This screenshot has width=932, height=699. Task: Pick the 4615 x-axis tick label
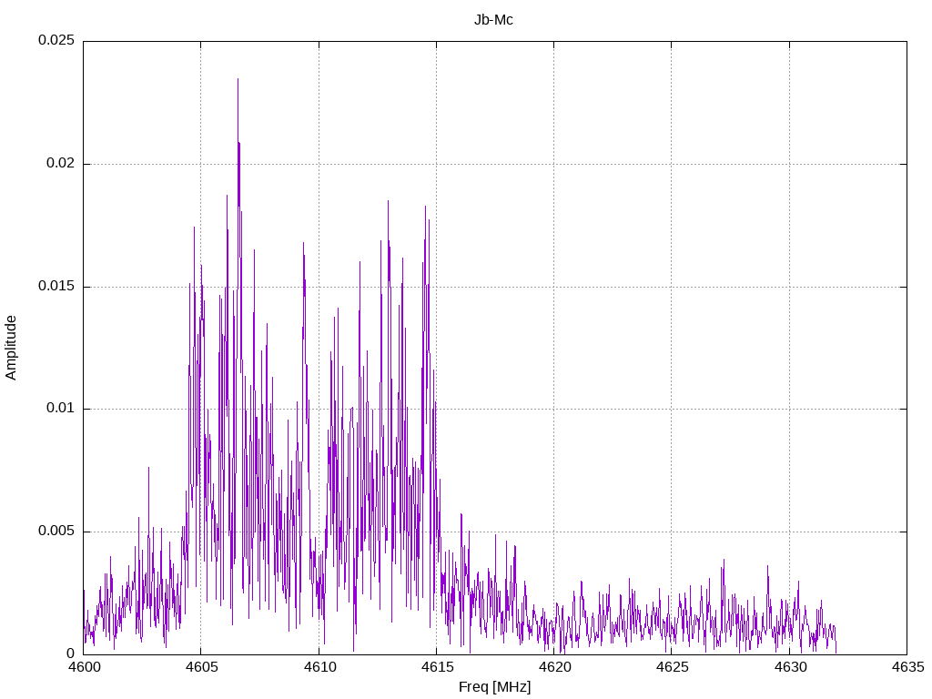coord(436,667)
